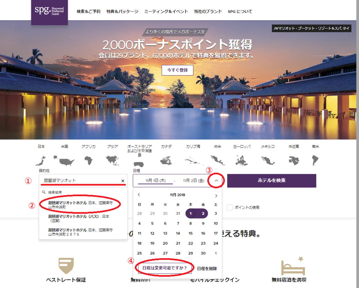Screen dimensions: 359x288
Task: Select November 2 in calendar
Action: click(x=203, y=213)
